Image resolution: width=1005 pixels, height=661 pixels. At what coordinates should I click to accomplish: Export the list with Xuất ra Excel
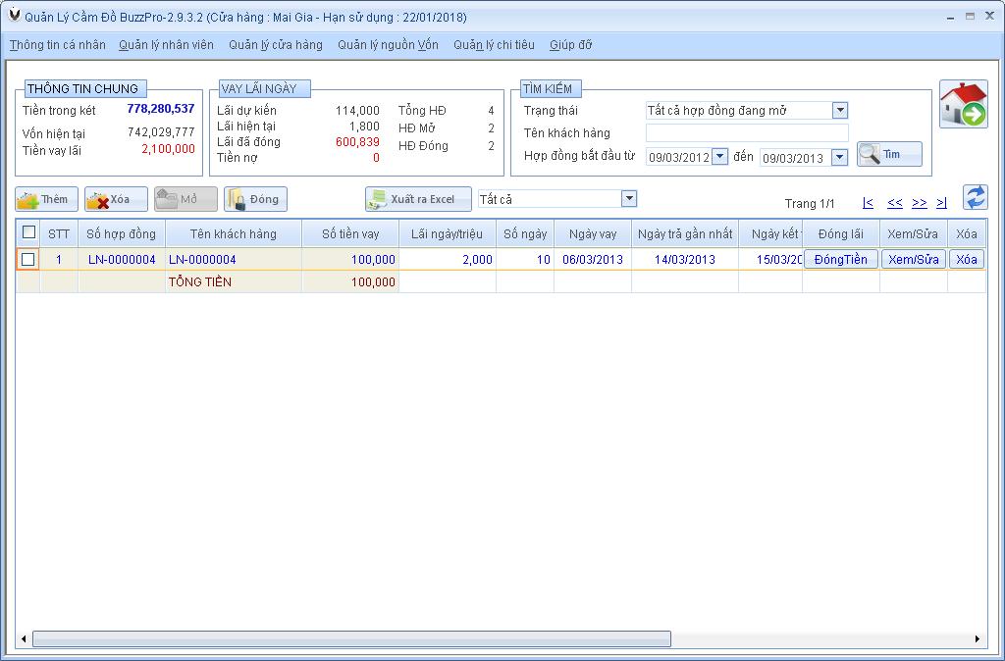click(418, 199)
